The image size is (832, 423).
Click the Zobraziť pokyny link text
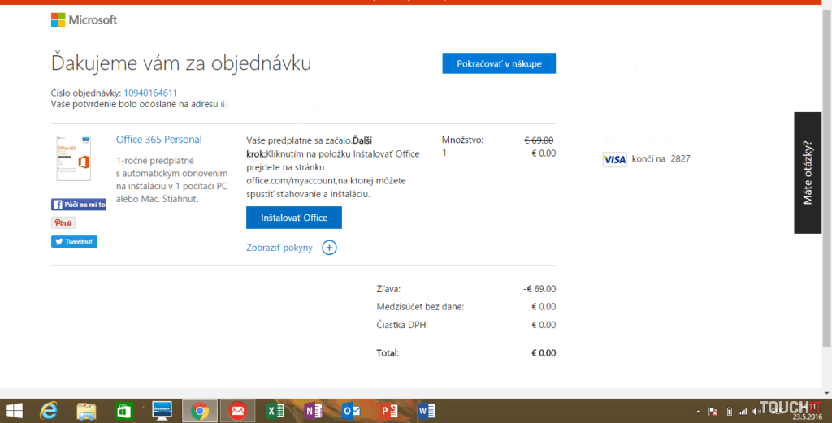[279, 248]
